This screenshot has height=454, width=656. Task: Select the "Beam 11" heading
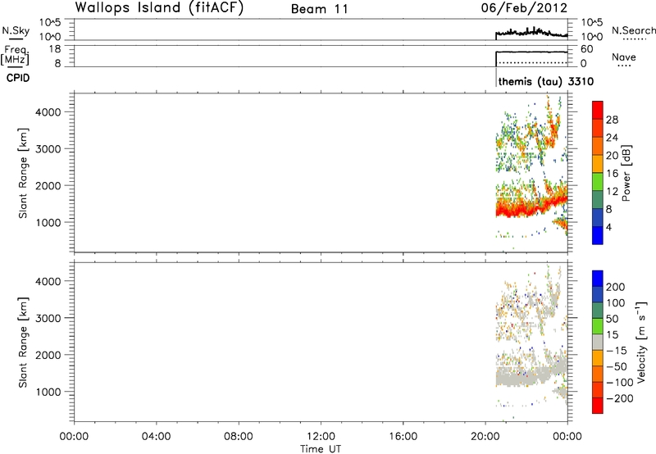320,9
